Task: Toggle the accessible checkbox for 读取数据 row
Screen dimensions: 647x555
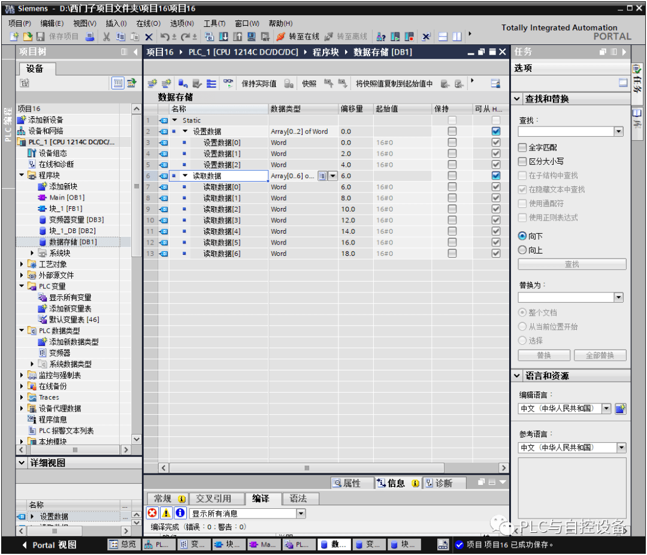Action: click(x=496, y=176)
